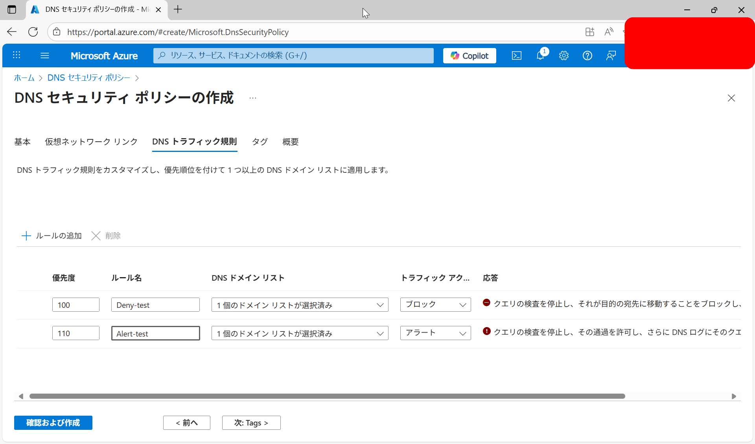Open the アラート traffic action dropdown
Image resolution: width=755 pixels, height=444 pixels.
(x=435, y=333)
